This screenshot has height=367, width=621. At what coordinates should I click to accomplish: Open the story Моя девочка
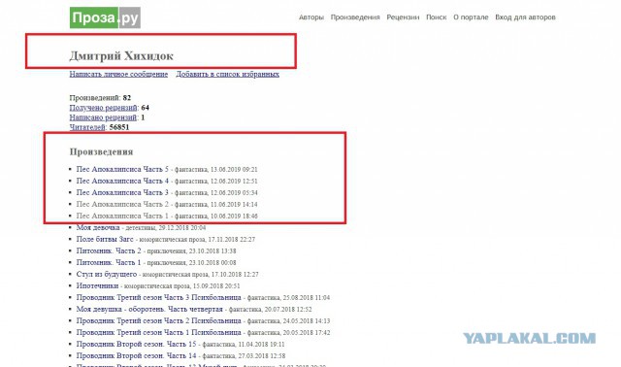[x=98, y=227]
